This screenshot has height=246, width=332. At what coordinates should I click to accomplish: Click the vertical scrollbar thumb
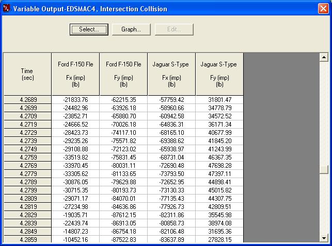(x=324, y=170)
